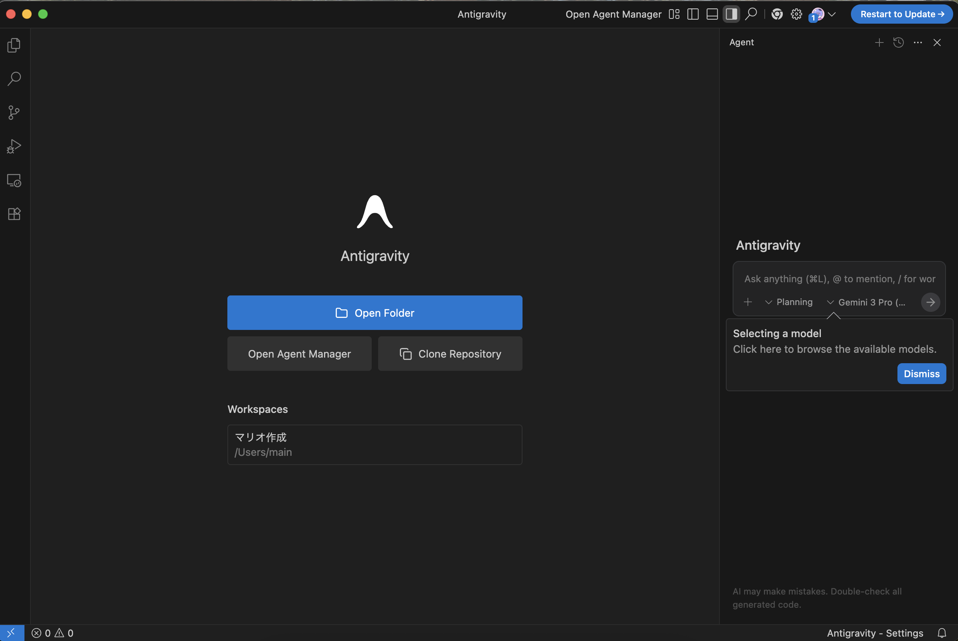
Task: Dismiss the Selecting a model tip
Action: tap(921, 374)
